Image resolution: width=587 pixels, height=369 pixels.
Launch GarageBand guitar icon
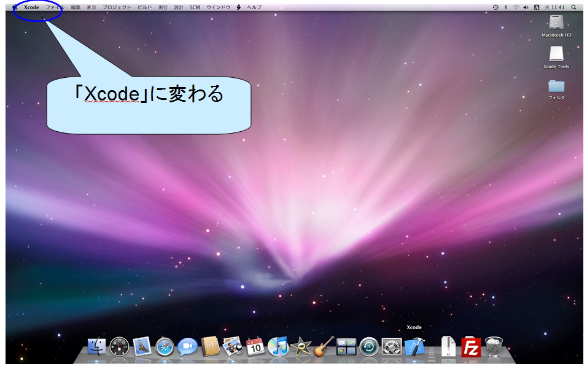tap(324, 346)
